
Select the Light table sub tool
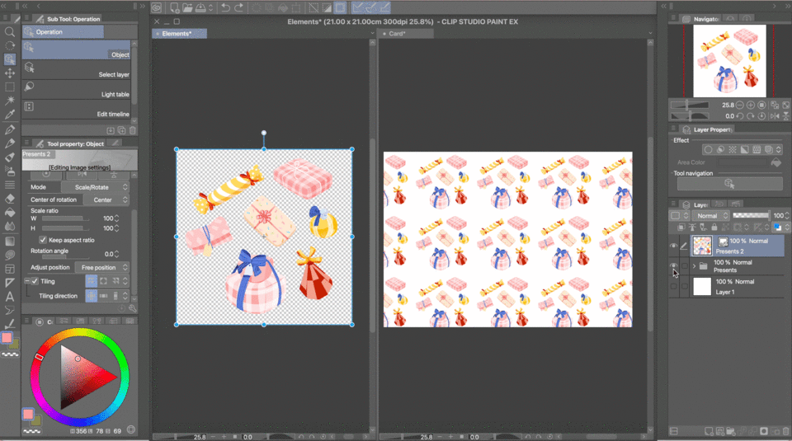point(76,89)
